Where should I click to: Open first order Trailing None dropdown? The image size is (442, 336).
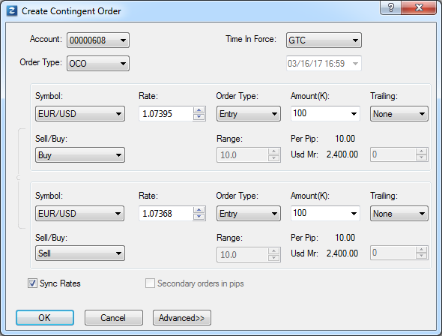(399, 114)
